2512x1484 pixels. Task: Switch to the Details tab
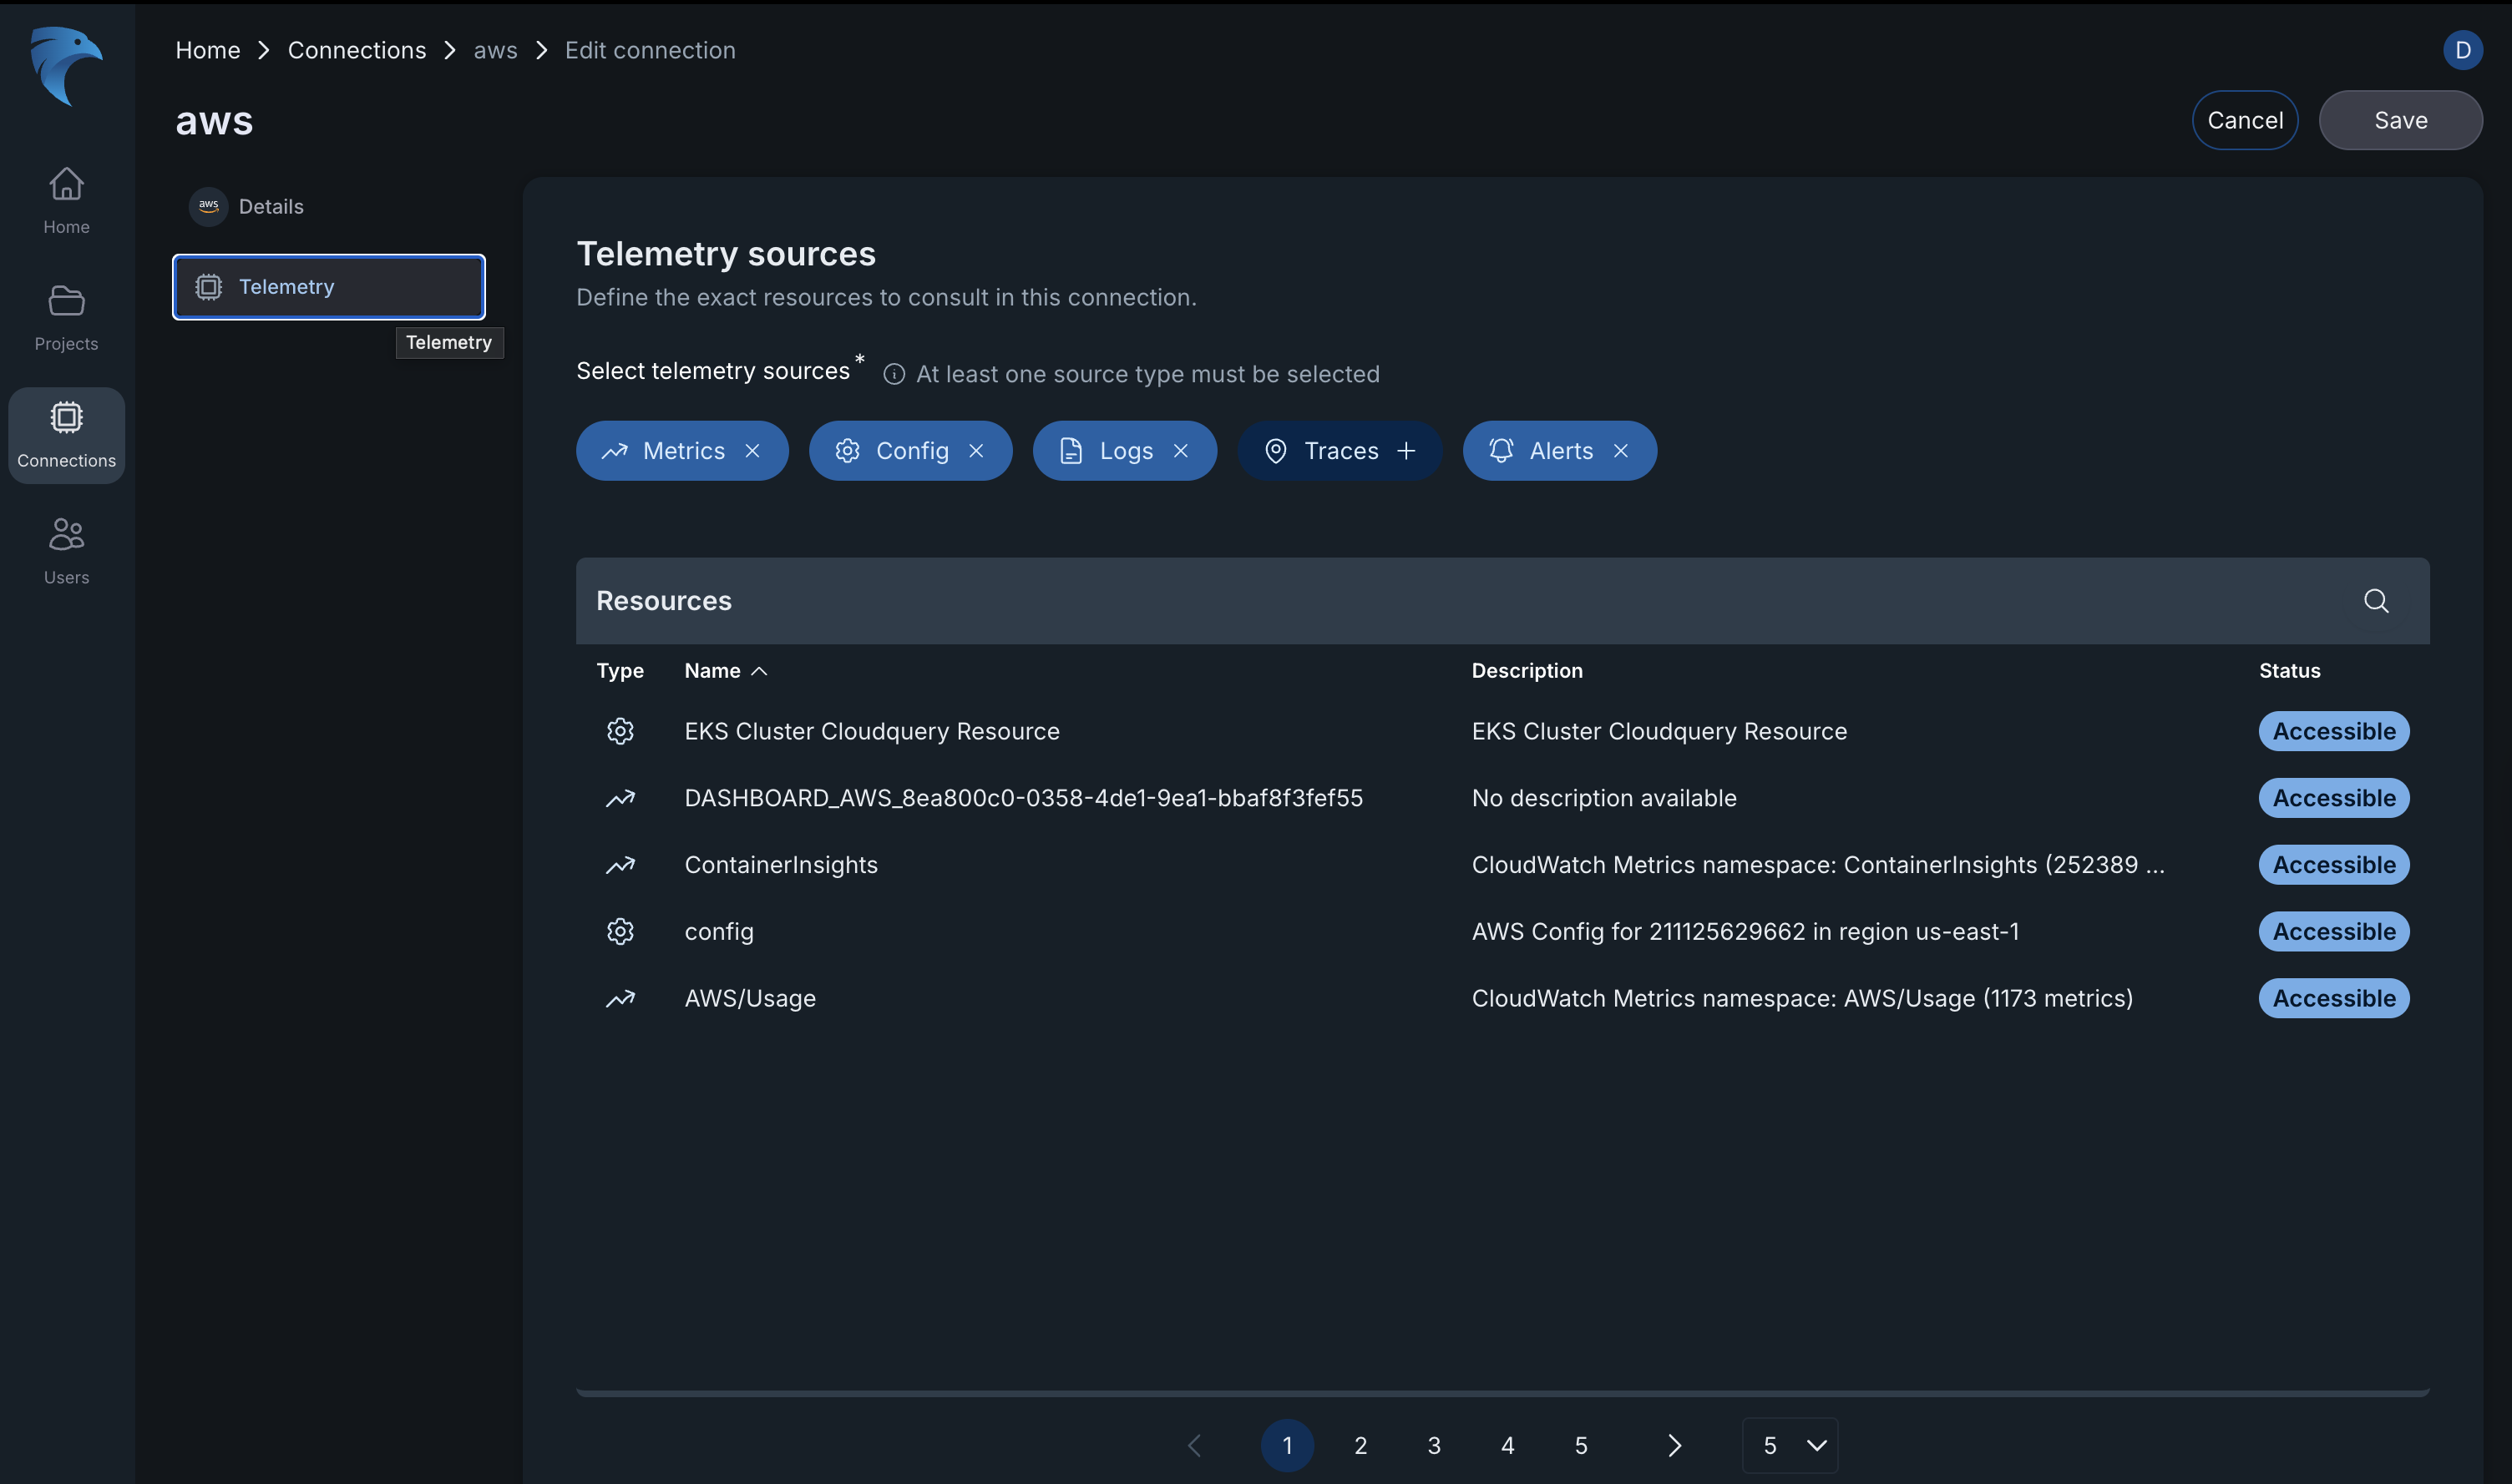(x=271, y=206)
